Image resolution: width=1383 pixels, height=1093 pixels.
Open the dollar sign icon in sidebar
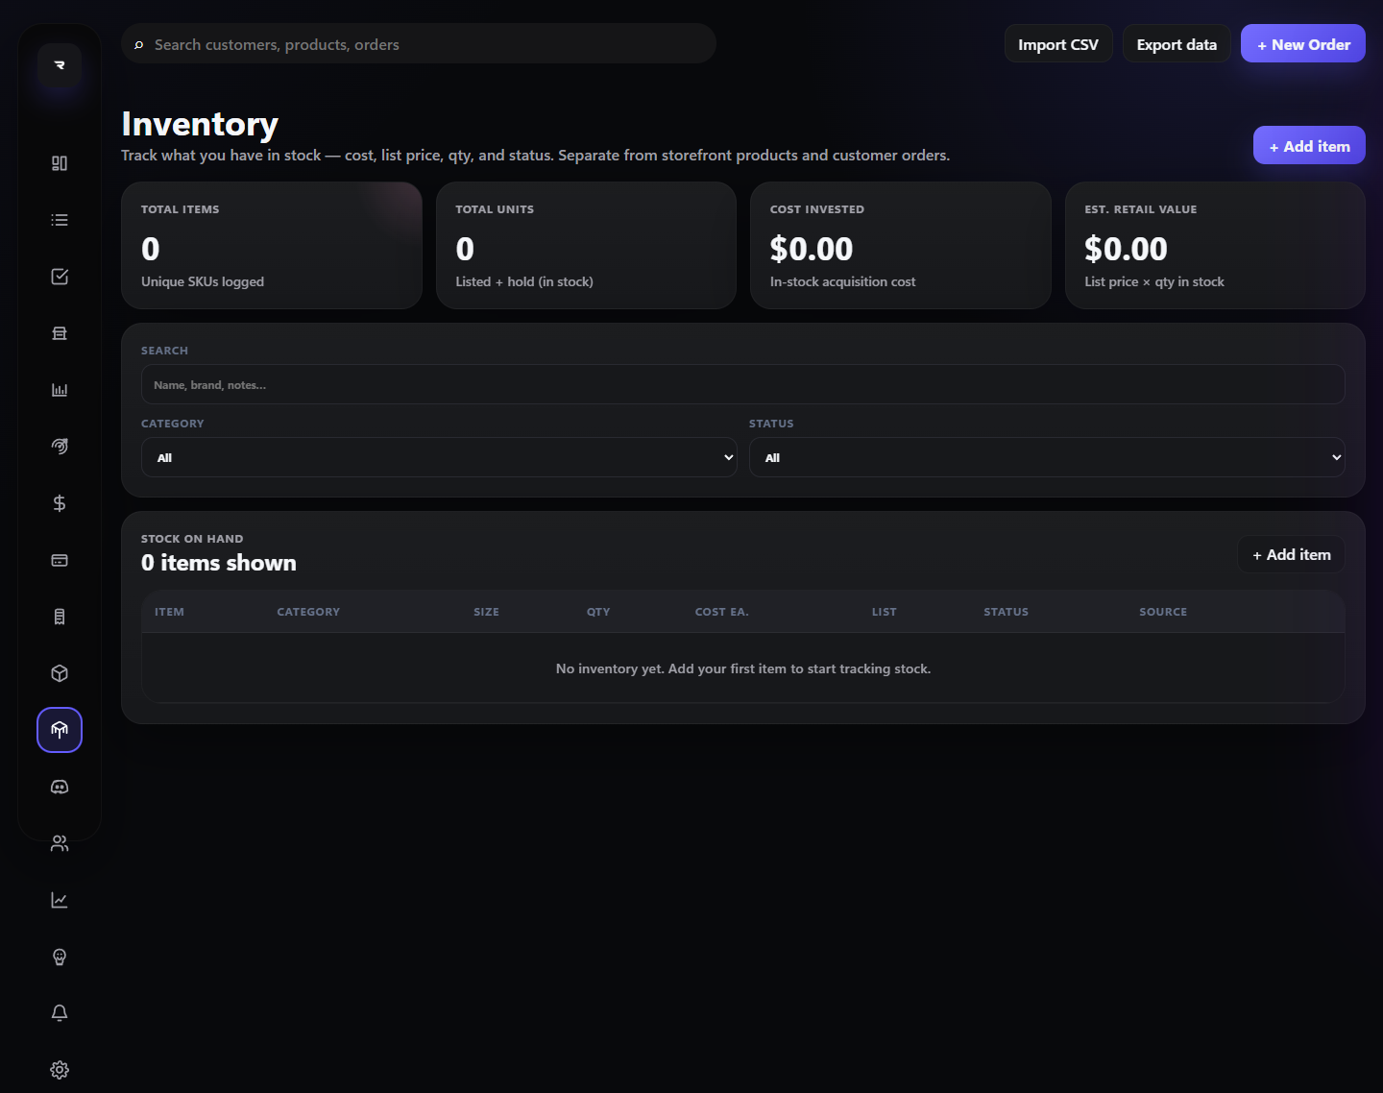(60, 503)
